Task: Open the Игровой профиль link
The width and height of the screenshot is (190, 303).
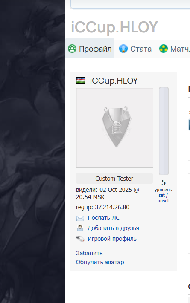Action: [x=112, y=239]
